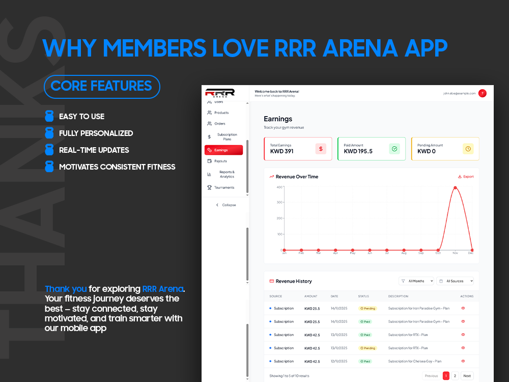Click the Paid badge on 12/11/2025 row

point(365,362)
